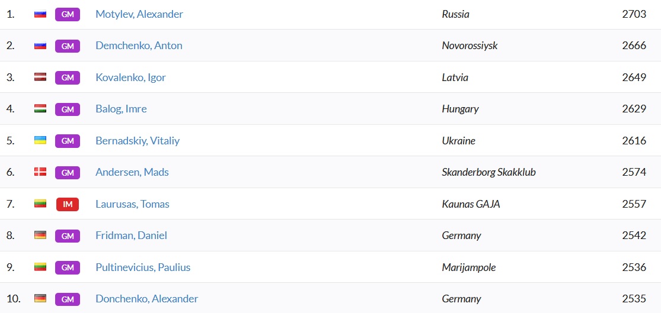Click the red IM badge for Laurusas, Tomas

(68, 204)
